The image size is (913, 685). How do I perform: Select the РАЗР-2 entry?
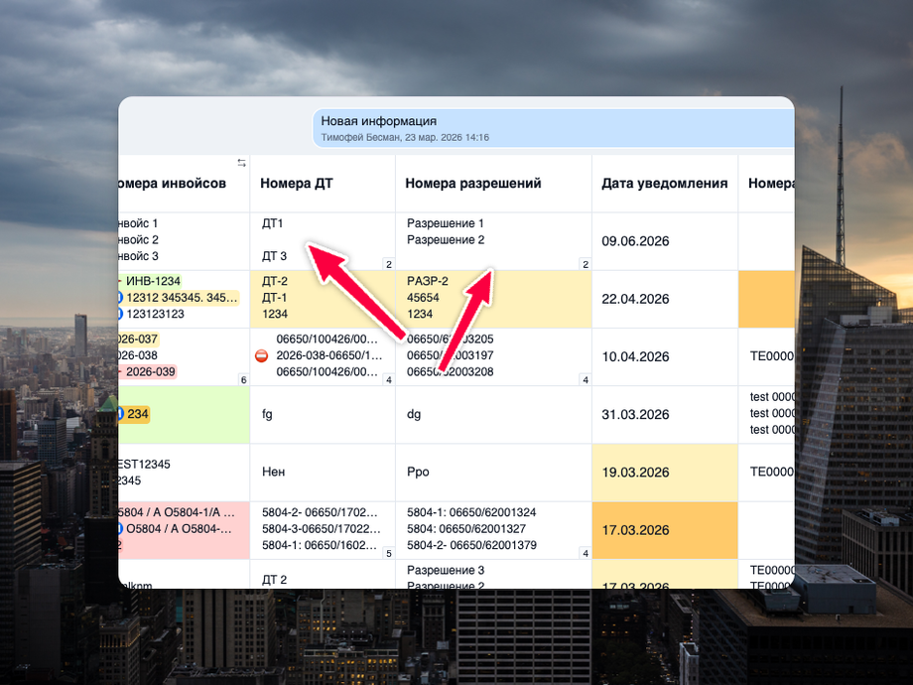(428, 281)
